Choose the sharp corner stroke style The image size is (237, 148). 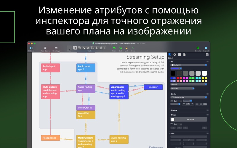184,104
